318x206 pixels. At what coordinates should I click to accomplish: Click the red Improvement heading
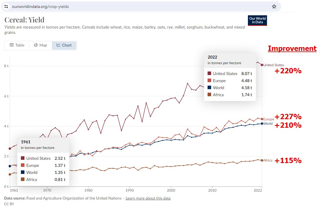(292, 49)
